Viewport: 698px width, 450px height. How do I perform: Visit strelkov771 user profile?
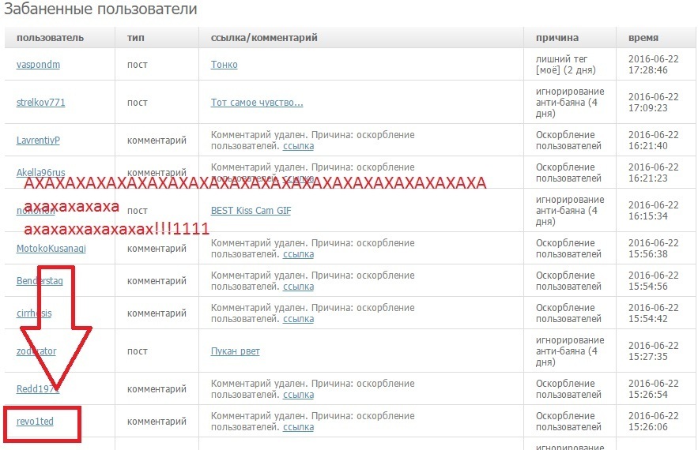click(x=40, y=103)
